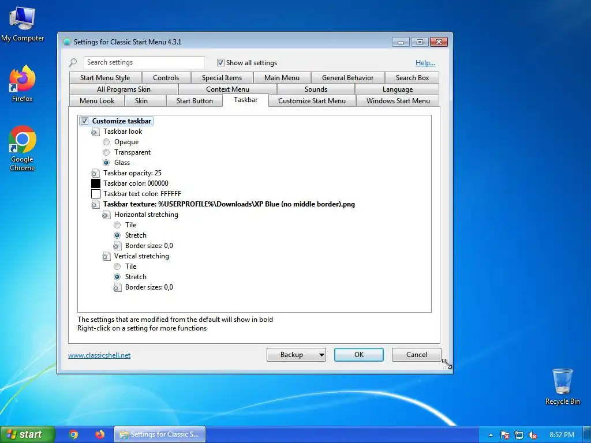The image size is (591, 443).
Task: Open the Help... link
Action: (425, 63)
